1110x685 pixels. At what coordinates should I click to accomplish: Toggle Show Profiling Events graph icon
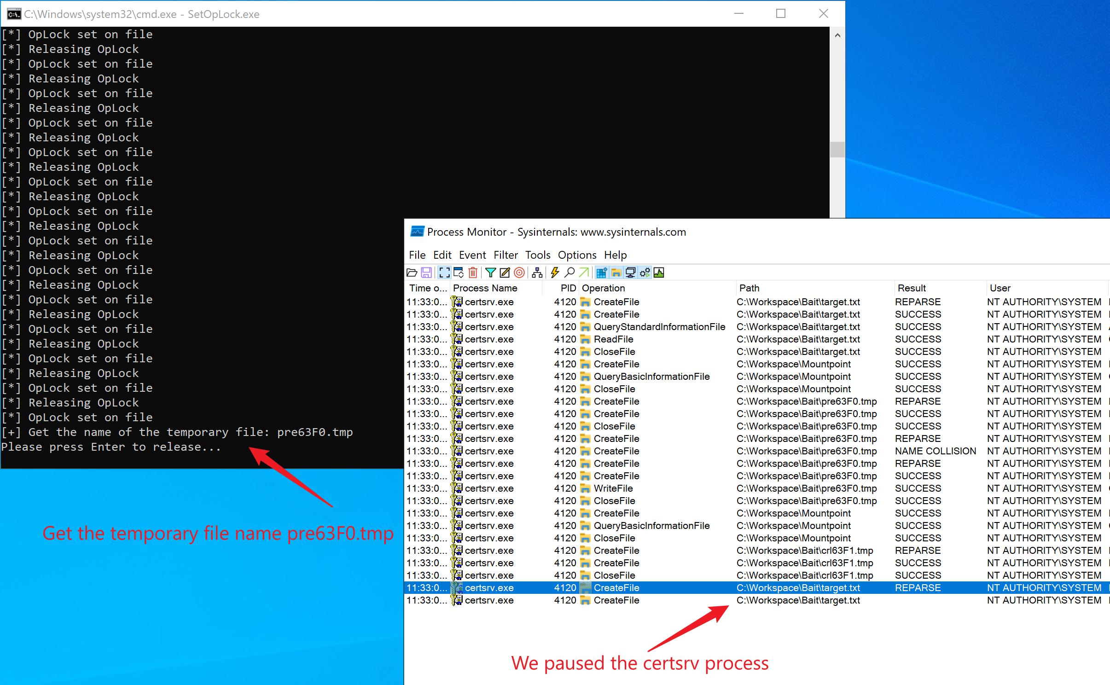pos(659,273)
